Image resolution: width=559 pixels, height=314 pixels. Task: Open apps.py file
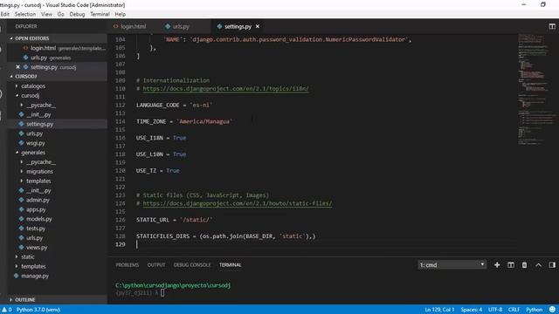[x=36, y=209]
